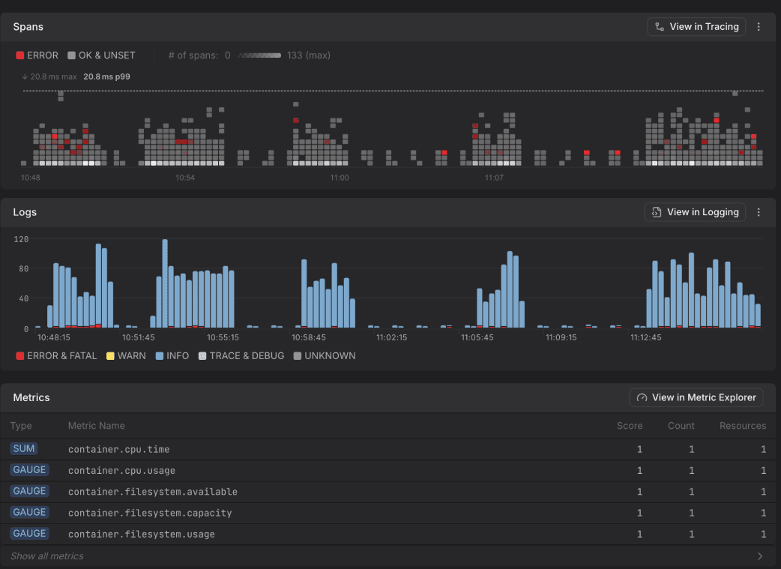
Task: Click the red ERROR legend swatch
Action: click(20, 55)
